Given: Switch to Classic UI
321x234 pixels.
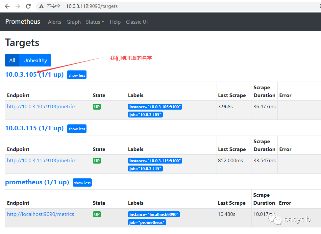Looking at the screenshot, I should [137, 22].
